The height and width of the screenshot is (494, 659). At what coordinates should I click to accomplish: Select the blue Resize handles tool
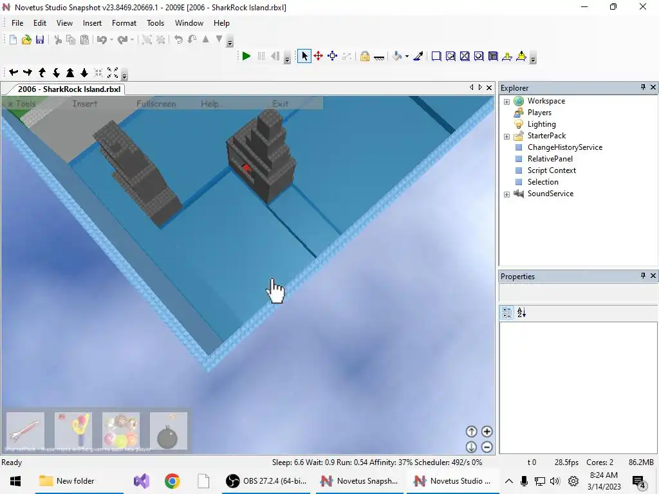click(333, 56)
